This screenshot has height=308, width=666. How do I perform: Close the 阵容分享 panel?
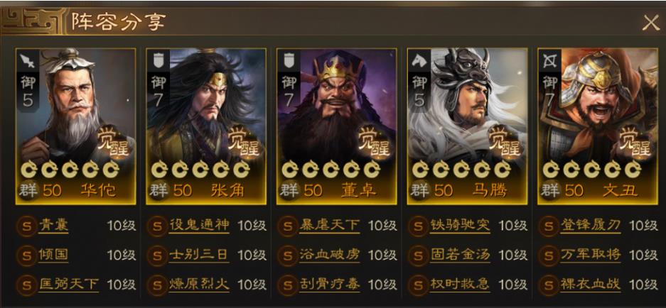tap(650, 23)
